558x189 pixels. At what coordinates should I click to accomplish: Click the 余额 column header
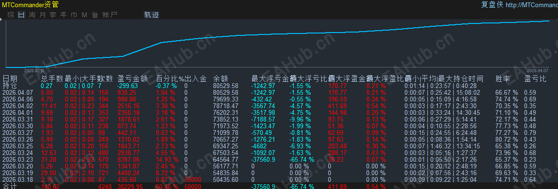pyautogui.click(x=220, y=78)
